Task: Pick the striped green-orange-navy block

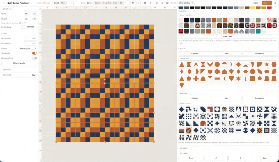Action: 182,130
